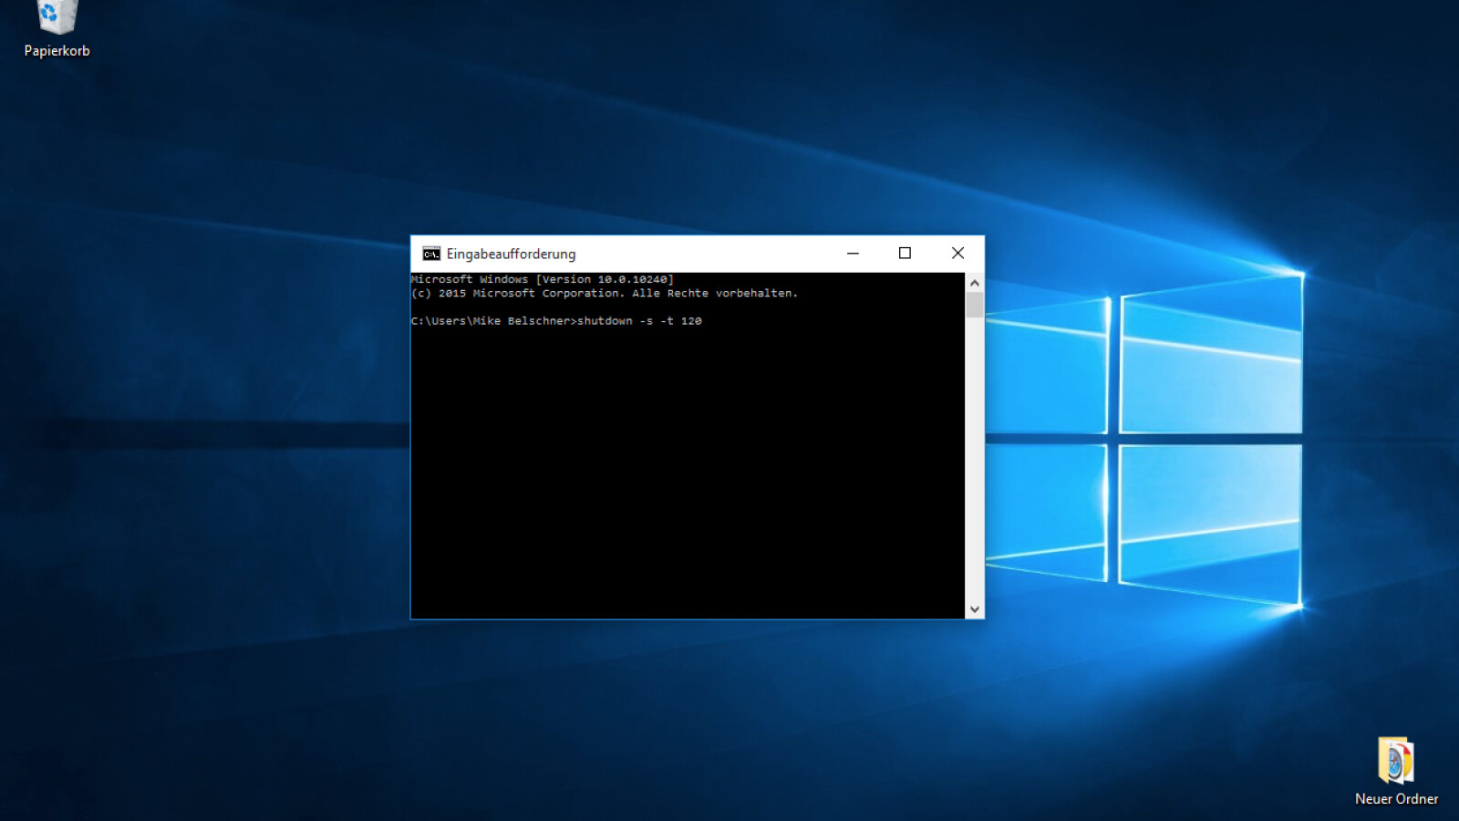Click the 'Alle Rechte vorbehalten.' copyright line

click(605, 294)
